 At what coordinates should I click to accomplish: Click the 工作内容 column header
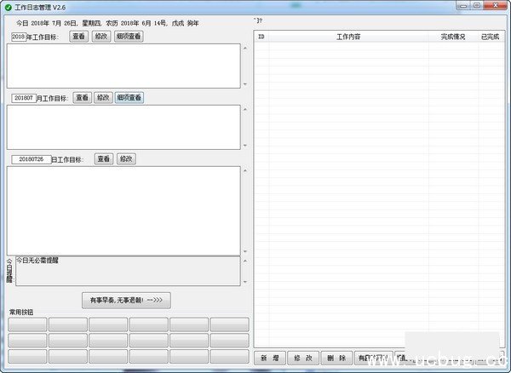point(347,37)
